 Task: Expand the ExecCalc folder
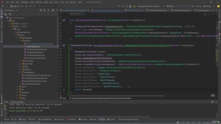pyautogui.click(x=20, y=70)
